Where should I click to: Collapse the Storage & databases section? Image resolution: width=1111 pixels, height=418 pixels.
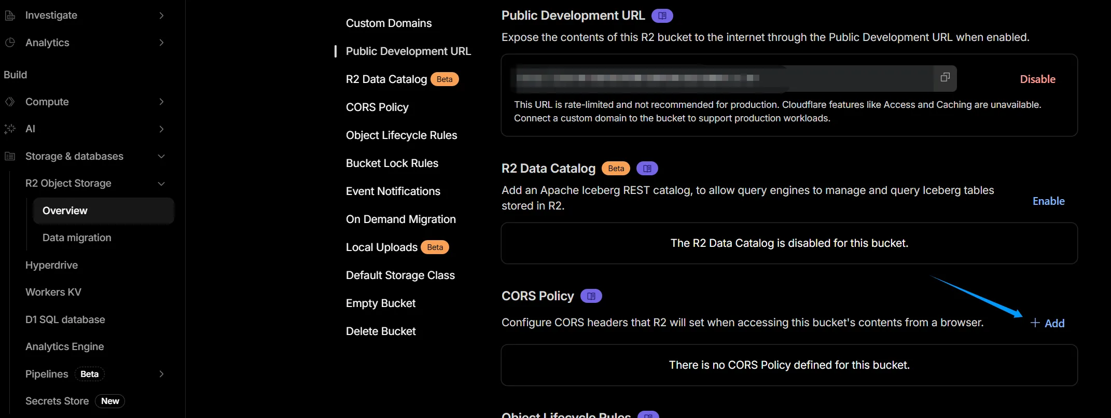pyautogui.click(x=161, y=156)
